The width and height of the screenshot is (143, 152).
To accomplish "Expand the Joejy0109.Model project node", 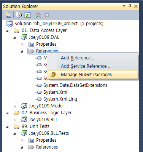I will click(15, 106).
